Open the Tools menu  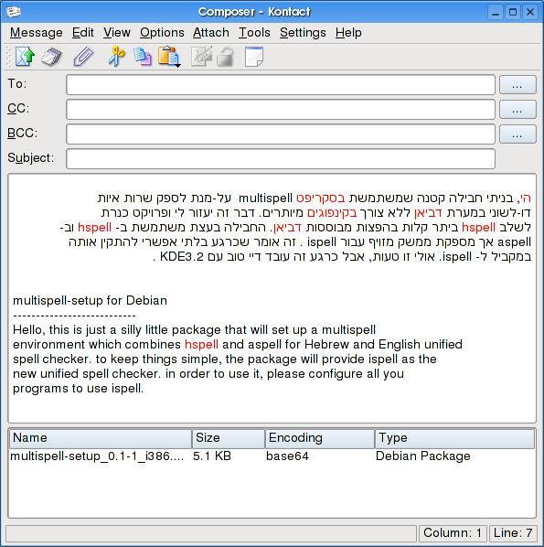tap(254, 32)
